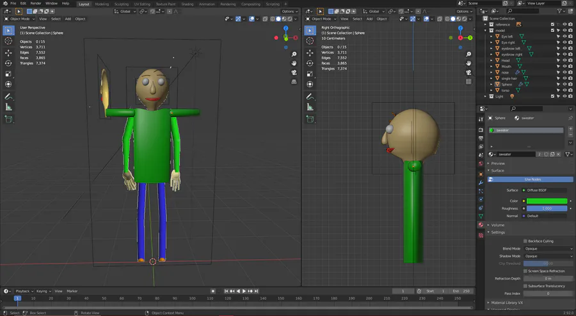Select the Cursor tool in left viewport
Screen dimensions: 576x316
coord(8,41)
